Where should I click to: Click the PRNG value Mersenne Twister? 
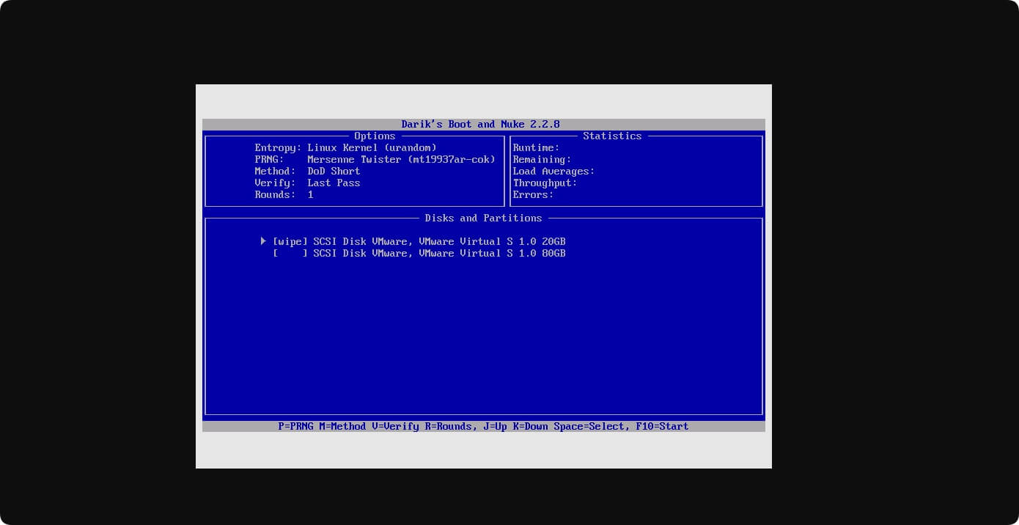tap(401, 159)
